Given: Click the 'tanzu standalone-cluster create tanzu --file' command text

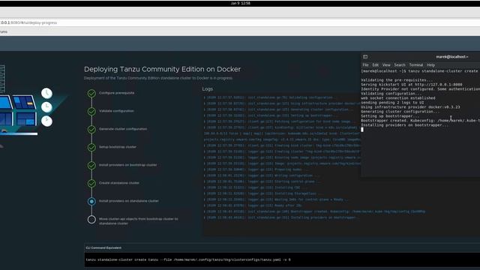Looking at the screenshot, I should click(188, 259).
